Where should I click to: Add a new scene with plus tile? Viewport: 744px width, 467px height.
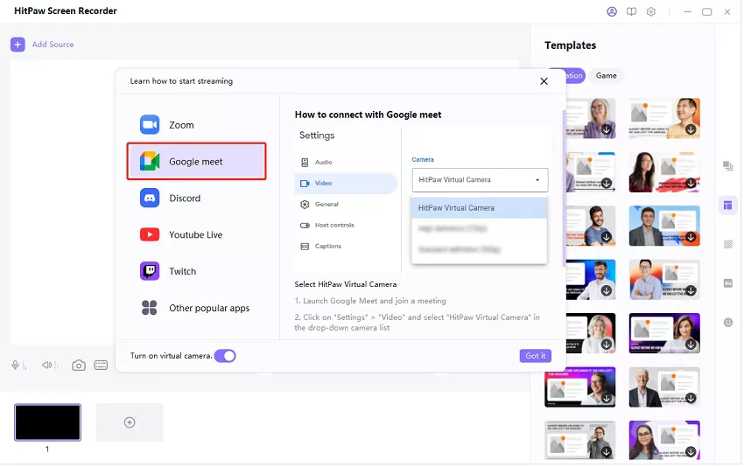130,422
